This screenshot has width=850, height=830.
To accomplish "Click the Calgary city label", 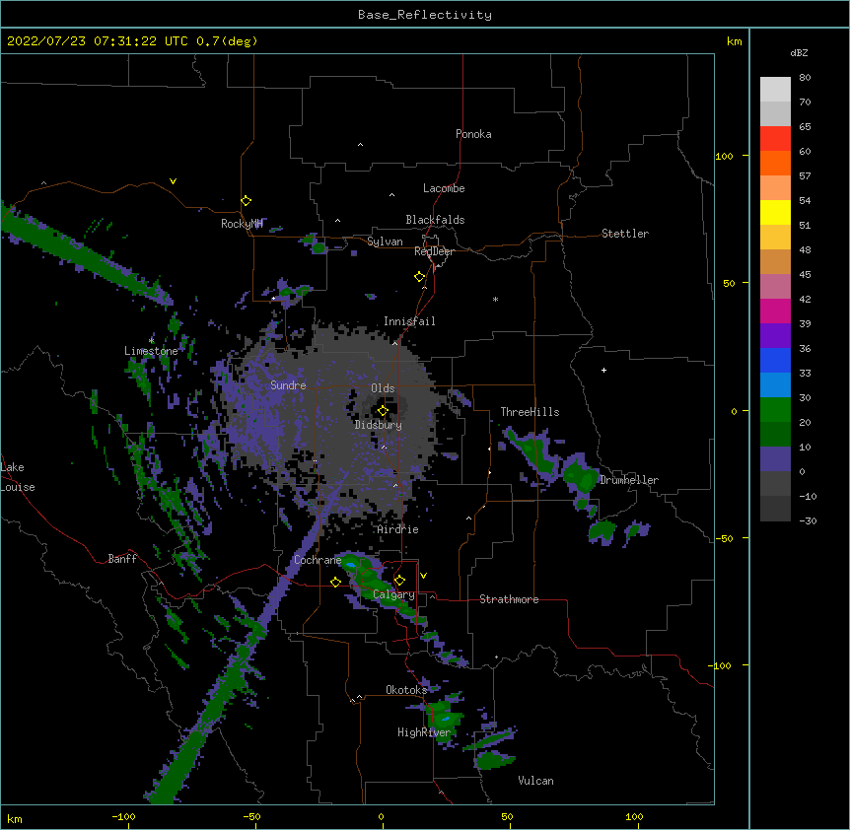I will pos(393,594).
